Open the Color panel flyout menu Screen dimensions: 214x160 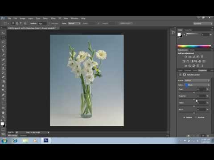pos(212,30)
